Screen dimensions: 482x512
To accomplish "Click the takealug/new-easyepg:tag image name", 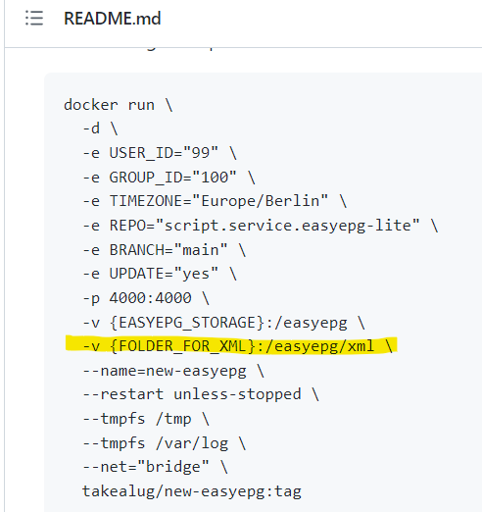I will [x=192, y=491].
